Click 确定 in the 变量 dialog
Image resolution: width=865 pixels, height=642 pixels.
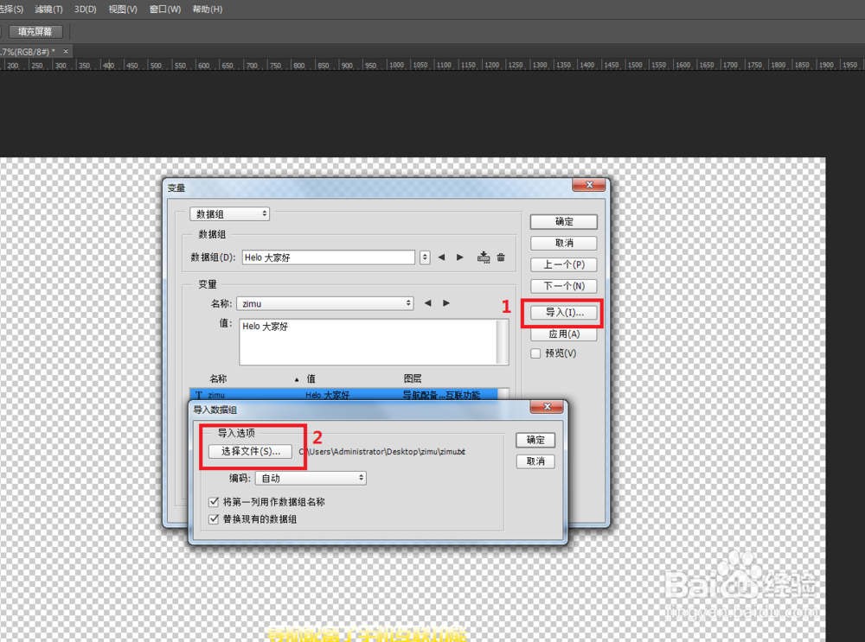pos(564,221)
